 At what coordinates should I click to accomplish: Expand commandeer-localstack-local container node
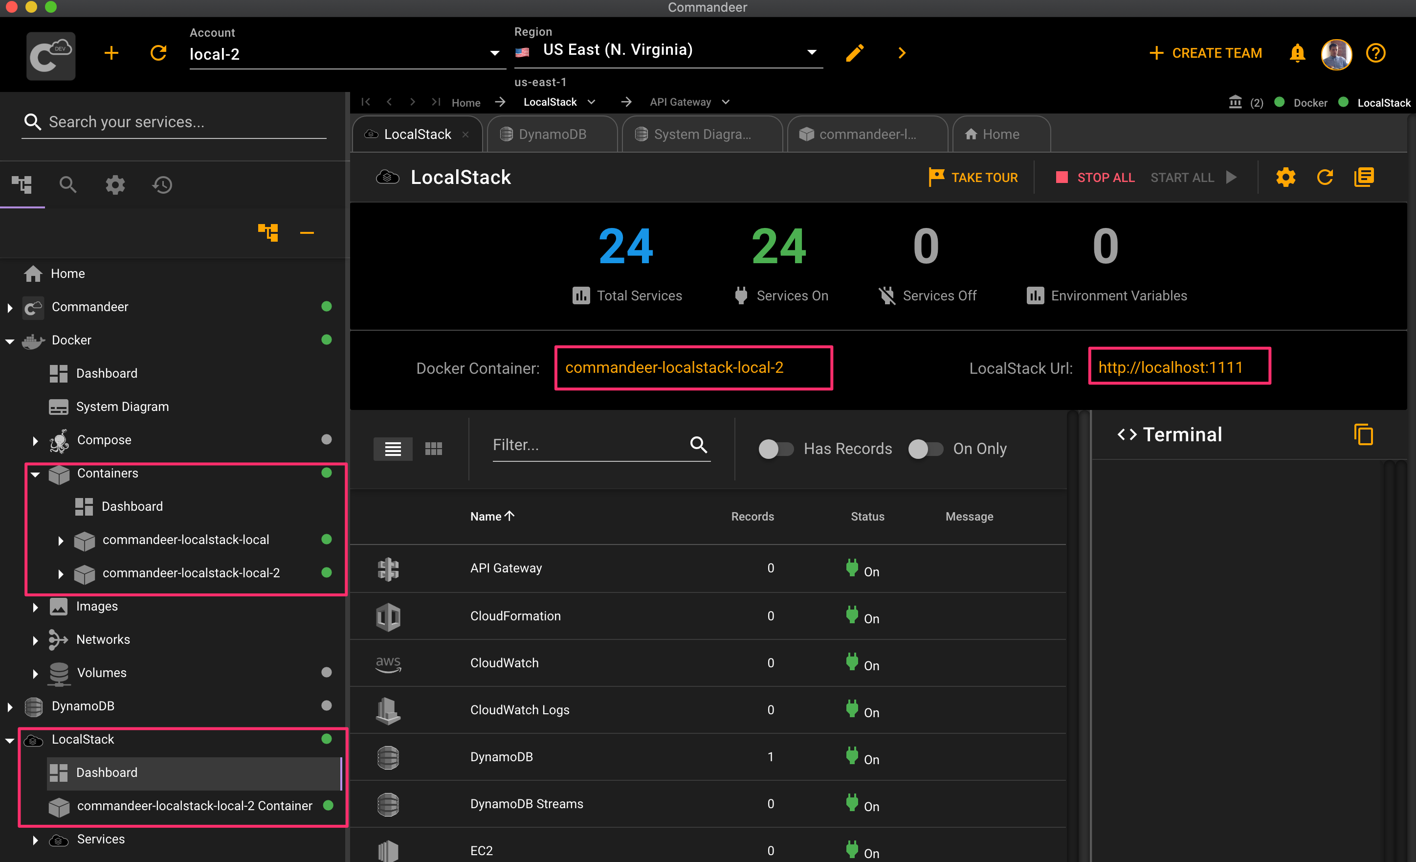(x=60, y=541)
